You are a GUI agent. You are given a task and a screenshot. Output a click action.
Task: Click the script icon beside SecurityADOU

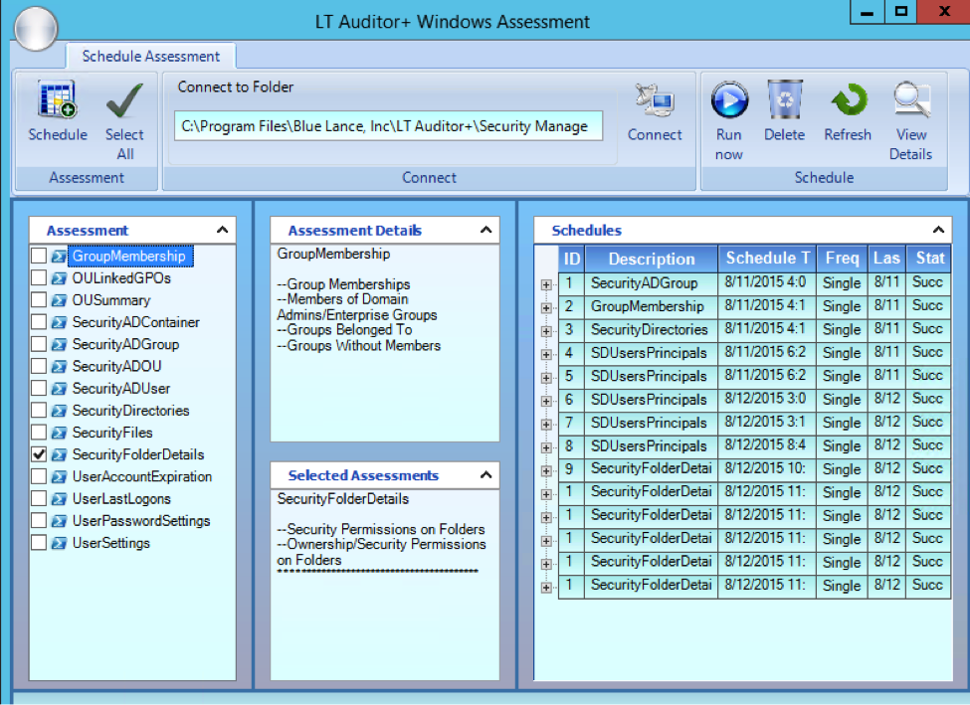(59, 367)
